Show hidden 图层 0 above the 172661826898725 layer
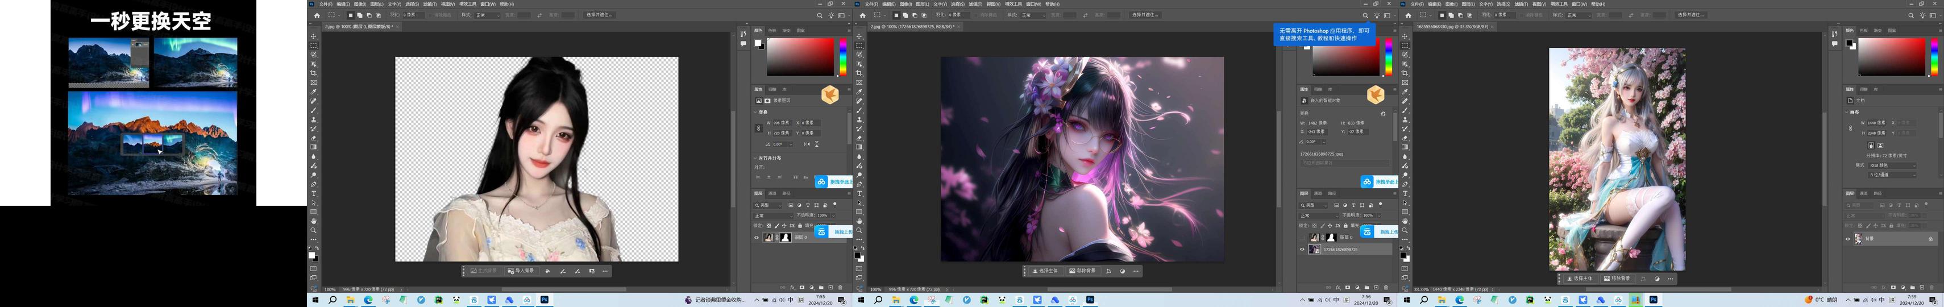Viewport: 1944px width, 307px height. 1303,238
